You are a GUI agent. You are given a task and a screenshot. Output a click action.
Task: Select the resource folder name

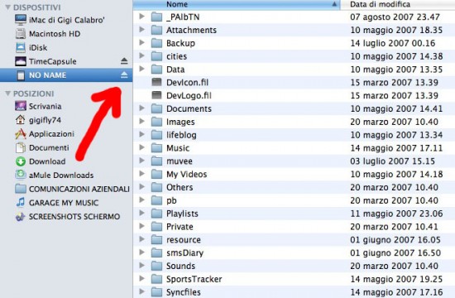click(184, 239)
